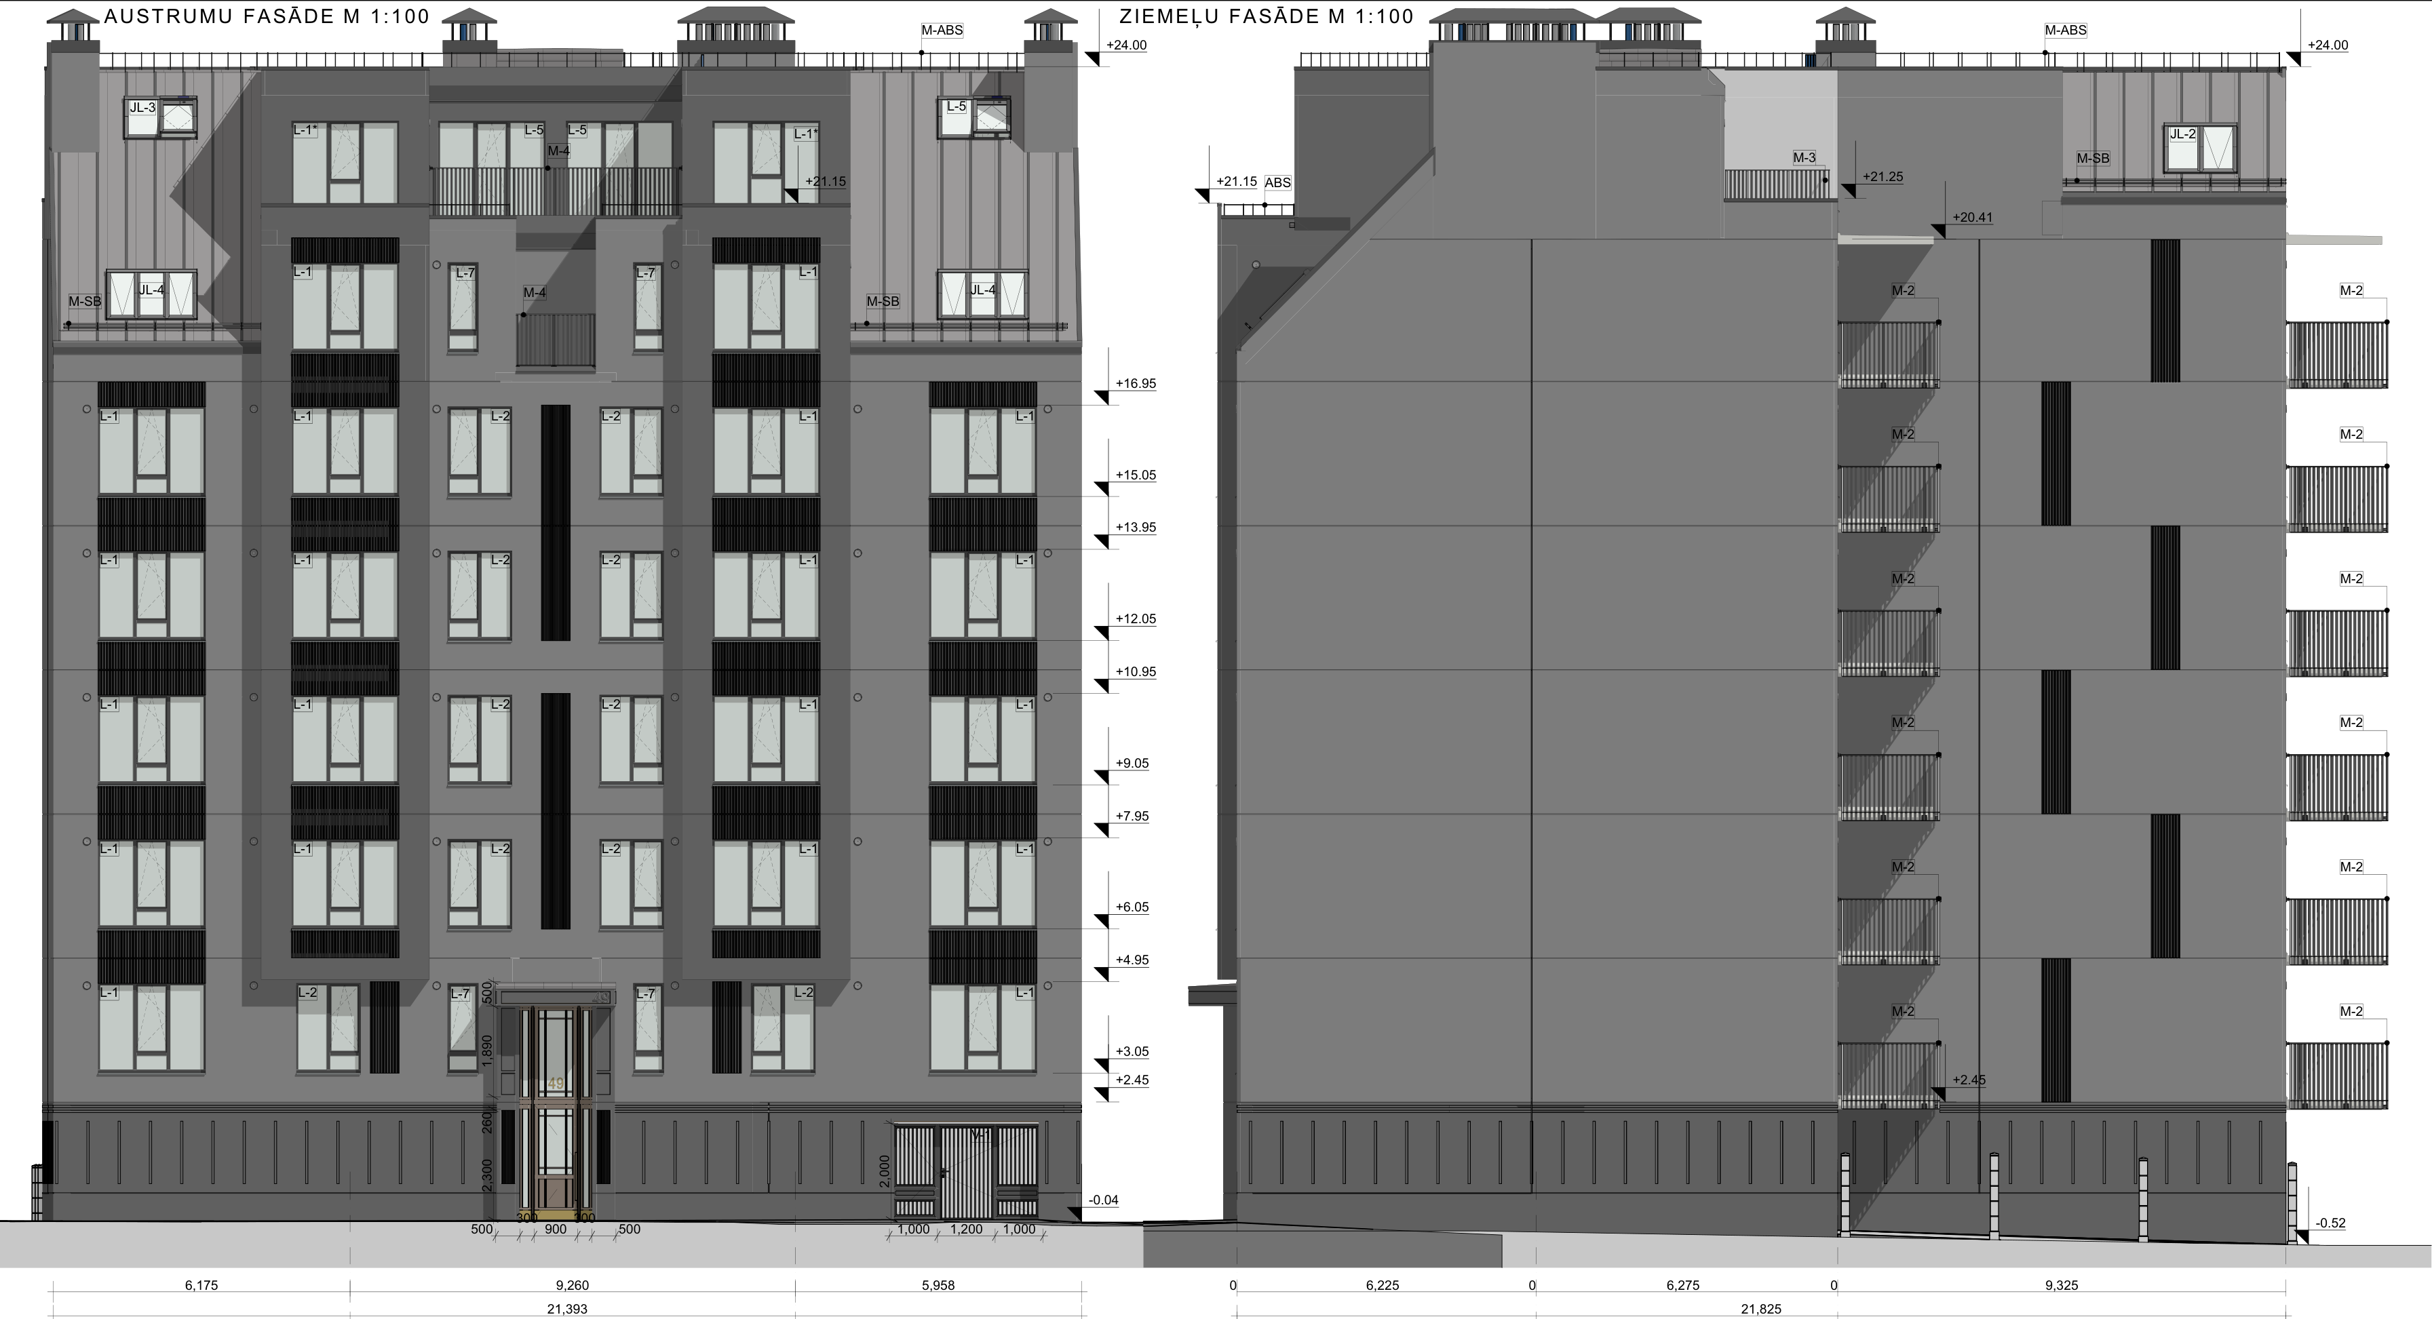Click the AUSTRUMU FASĀDE M 1:100 title
Viewport: 2432px width, 1319px height.
tap(266, 16)
